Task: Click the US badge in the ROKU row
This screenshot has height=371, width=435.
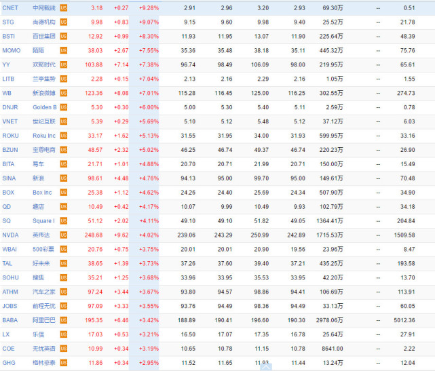Action: 64,136
